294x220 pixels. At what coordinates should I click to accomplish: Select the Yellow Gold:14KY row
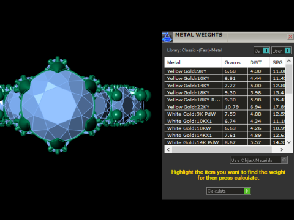(x=225, y=86)
